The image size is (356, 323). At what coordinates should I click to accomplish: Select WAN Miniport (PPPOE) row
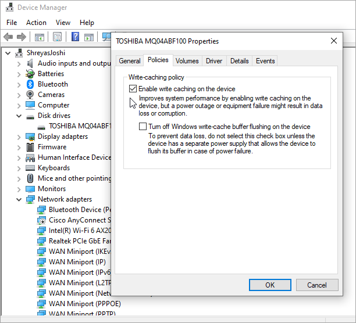point(79,304)
